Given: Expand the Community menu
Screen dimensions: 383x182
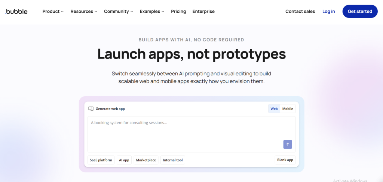Looking at the screenshot, I should (x=119, y=12).
